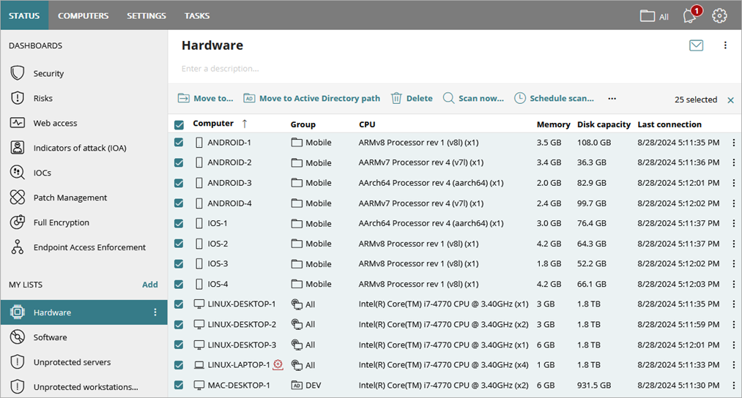Click the red status icon next to LINUX-LAPTOP-1

278,364
